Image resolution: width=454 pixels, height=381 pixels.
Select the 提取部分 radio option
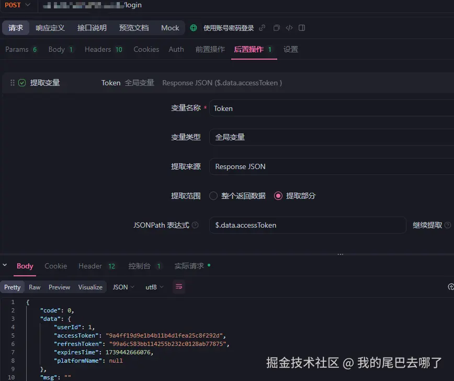[x=295, y=196]
